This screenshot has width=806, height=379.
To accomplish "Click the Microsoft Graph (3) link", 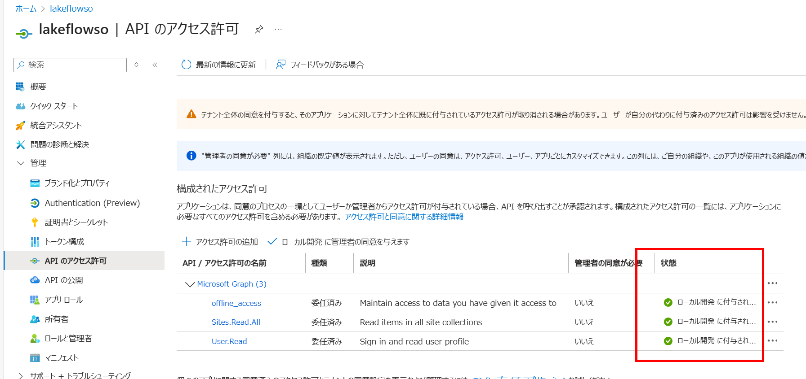I will pos(232,284).
